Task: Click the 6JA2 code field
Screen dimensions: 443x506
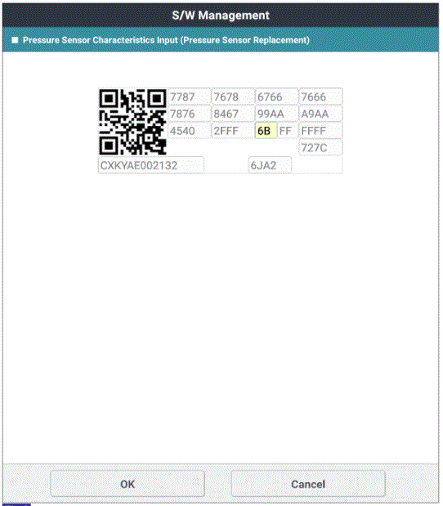Action: [270, 165]
